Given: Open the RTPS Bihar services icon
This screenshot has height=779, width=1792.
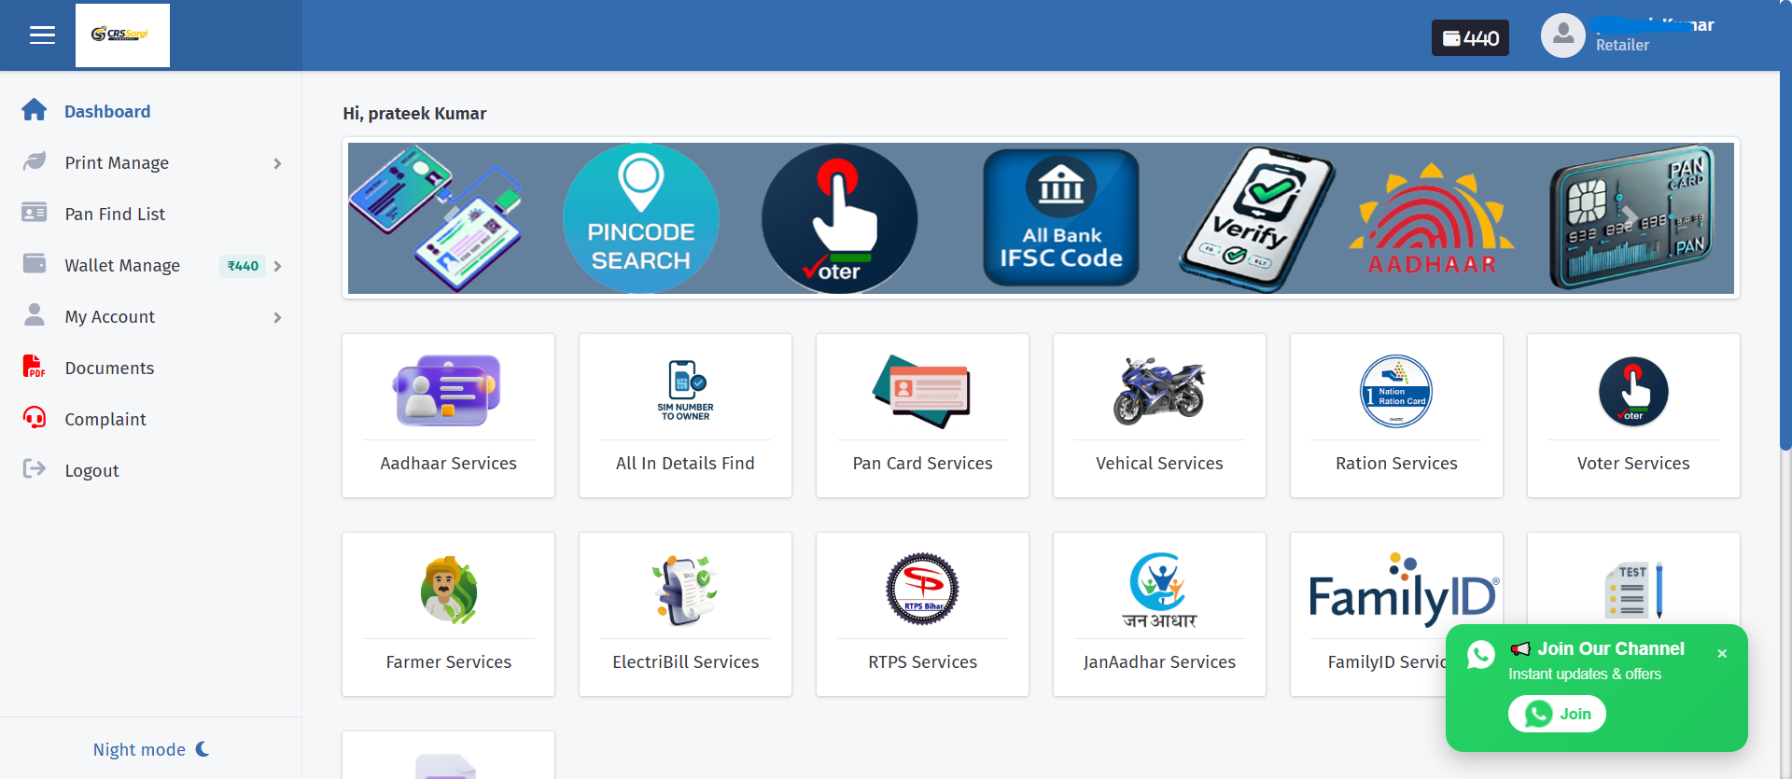Looking at the screenshot, I should pyautogui.click(x=922, y=590).
